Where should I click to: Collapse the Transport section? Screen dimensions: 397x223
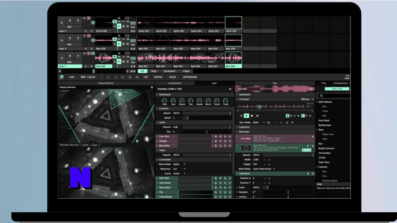click(x=238, y=99)
